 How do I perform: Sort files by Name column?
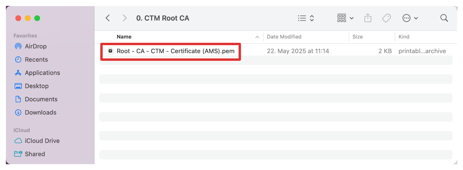(x=124, y=37)
